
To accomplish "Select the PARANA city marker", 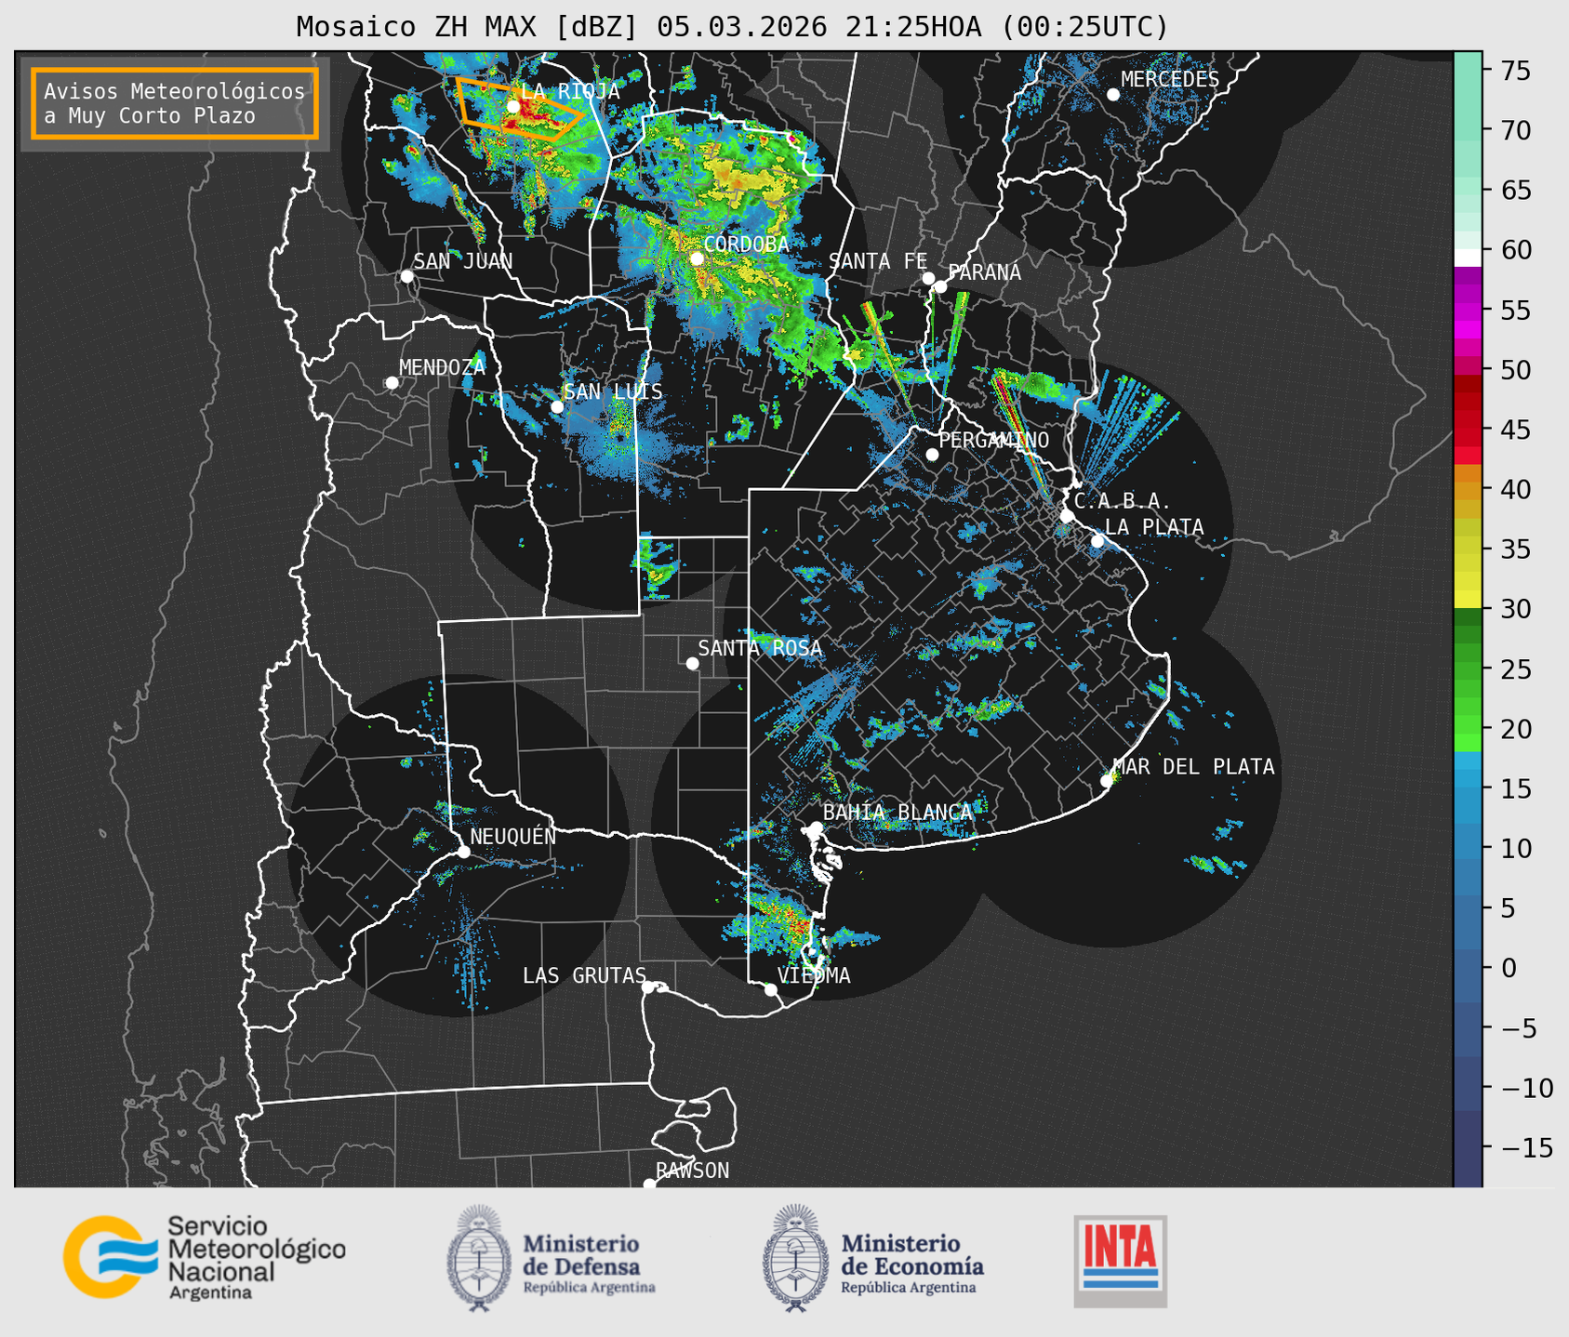I will (940, 286).
